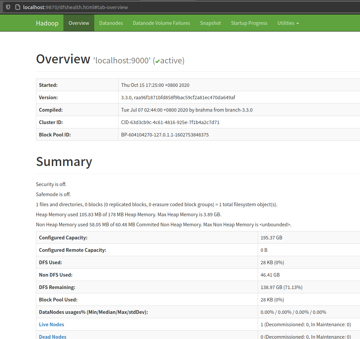Click the 'Configured Remote Capacity:' label
Viewport: 360px width, 339px height.
[x=72, y=250]
